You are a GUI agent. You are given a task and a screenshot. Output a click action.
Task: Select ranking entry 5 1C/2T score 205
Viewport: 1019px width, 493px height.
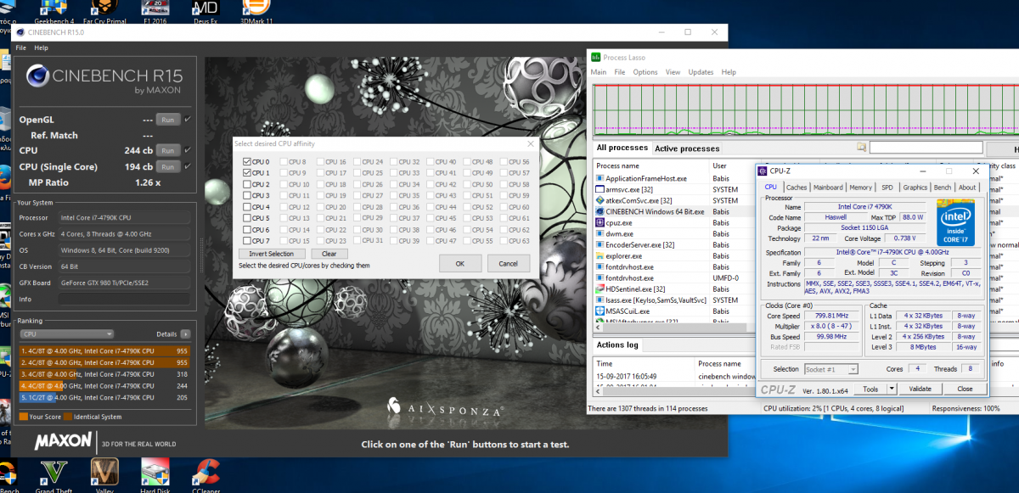click(104, 397)
